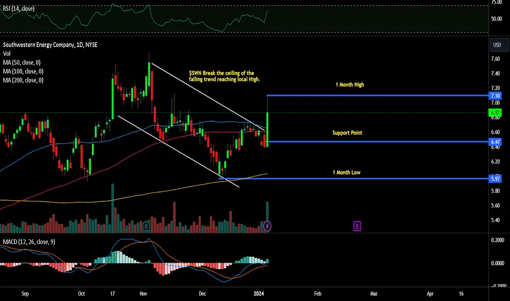Click the 7.10 price label on axis
The image size is (510, 301).
495,96
